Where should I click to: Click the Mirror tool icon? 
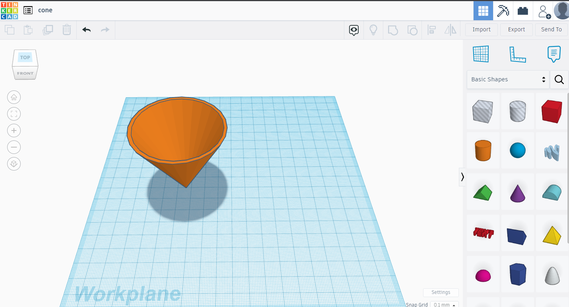[x=451, y=30]
